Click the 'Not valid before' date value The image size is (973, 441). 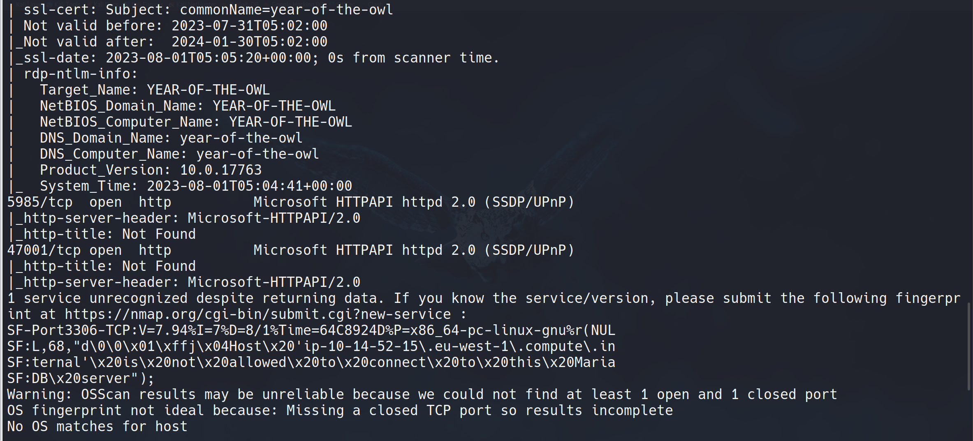pos(249,25)
